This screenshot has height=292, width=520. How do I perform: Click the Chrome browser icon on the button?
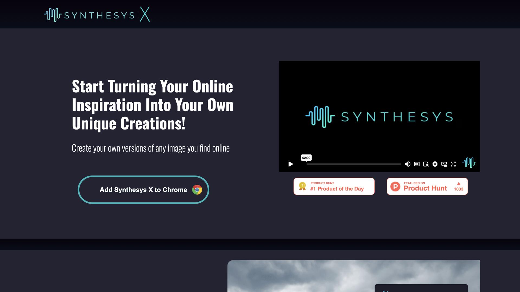point(197,190)
